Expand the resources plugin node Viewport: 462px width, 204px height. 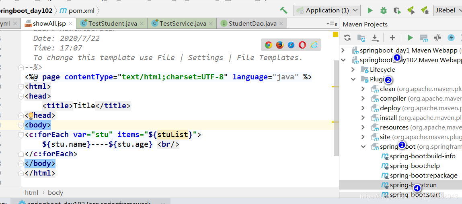click(363, 127)
